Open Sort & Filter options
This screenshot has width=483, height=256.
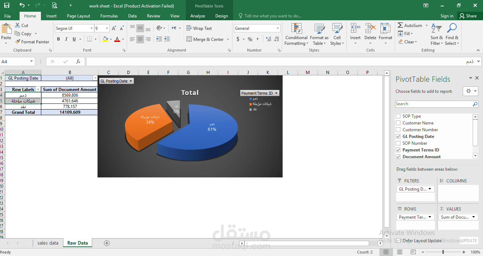coord(436,34)
